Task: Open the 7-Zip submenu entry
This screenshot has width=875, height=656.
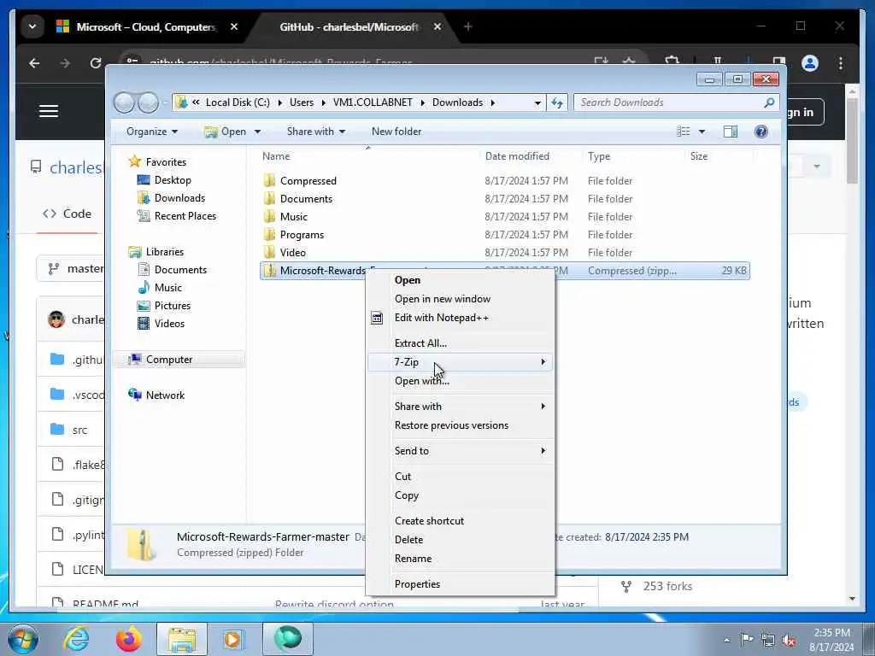Action: coord(461,362)
